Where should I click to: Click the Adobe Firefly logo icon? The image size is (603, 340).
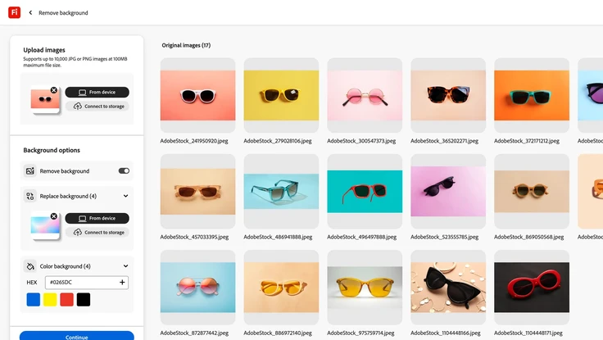[x=14, y=12]
